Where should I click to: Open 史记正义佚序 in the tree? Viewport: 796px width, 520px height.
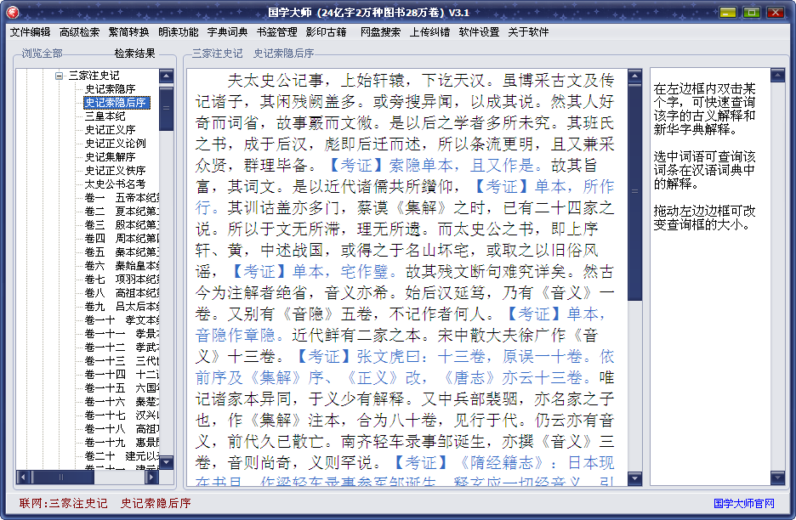tap(115, 171)
